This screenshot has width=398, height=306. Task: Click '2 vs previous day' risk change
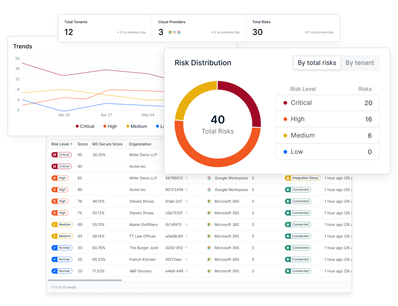319,32
